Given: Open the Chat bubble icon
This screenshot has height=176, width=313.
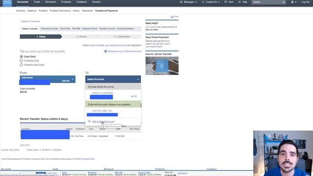Looking at the screenshot, I should [225, 2].
